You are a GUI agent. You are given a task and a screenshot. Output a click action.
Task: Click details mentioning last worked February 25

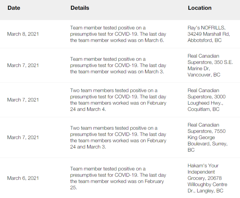(x=118, y=178)
